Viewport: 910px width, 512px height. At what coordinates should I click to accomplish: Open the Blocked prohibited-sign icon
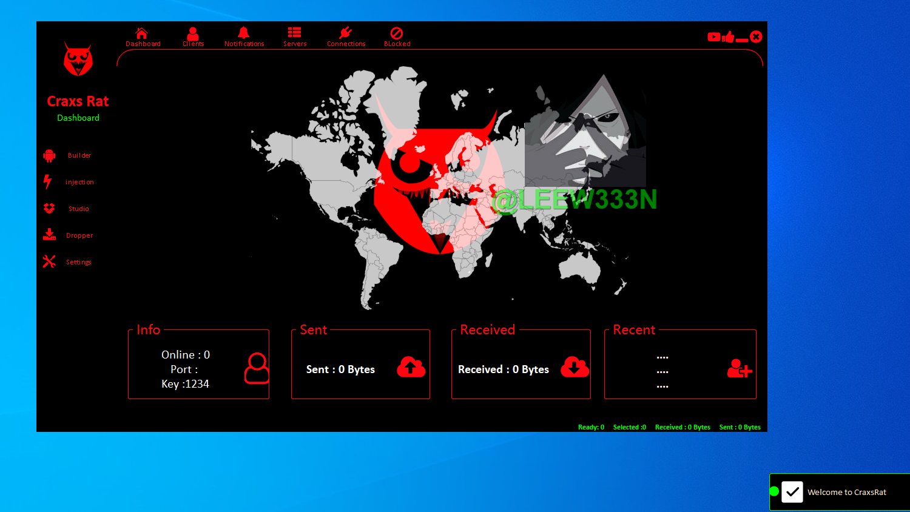point(397,33)
